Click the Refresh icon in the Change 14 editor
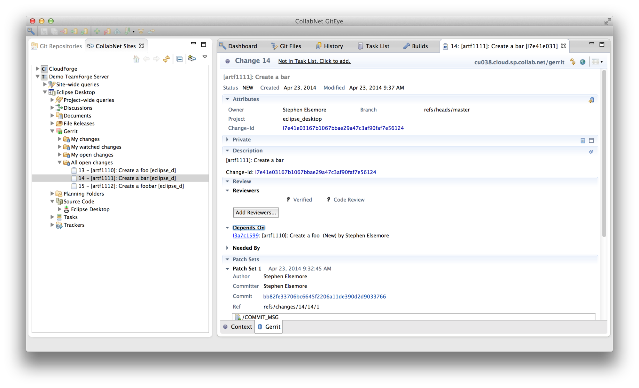 point(573,62)
